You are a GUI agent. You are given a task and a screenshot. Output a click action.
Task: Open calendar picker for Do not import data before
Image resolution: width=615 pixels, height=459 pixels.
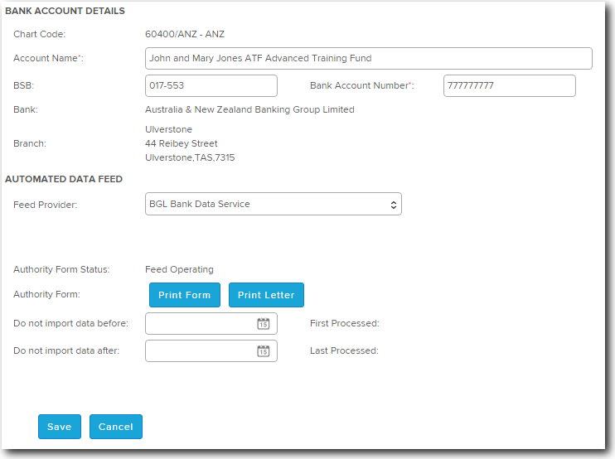point(263,324)
